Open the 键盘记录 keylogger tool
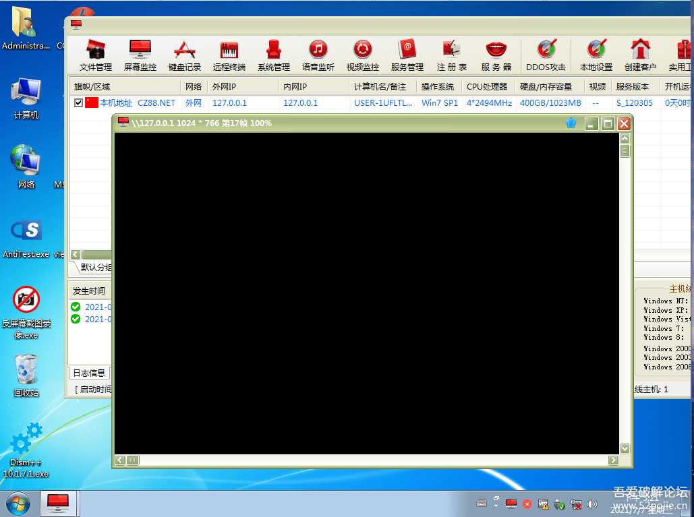Viewport: 694px width, 517px height. [184, 54]
